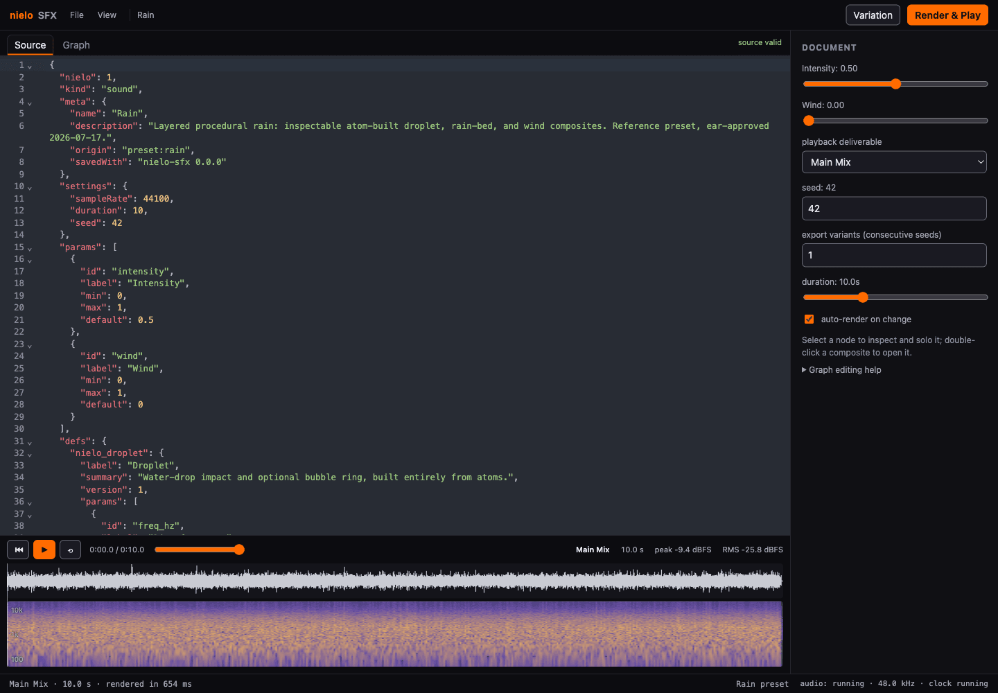The height and width of the screenshot is (693, 998).
Task: Click the DOCUMENT panel heading
Action: click(x=829, y=48)
